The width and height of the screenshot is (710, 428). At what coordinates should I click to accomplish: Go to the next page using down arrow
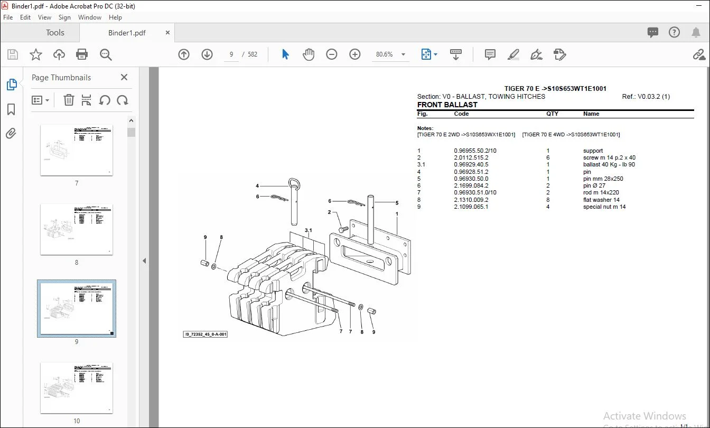207,54
